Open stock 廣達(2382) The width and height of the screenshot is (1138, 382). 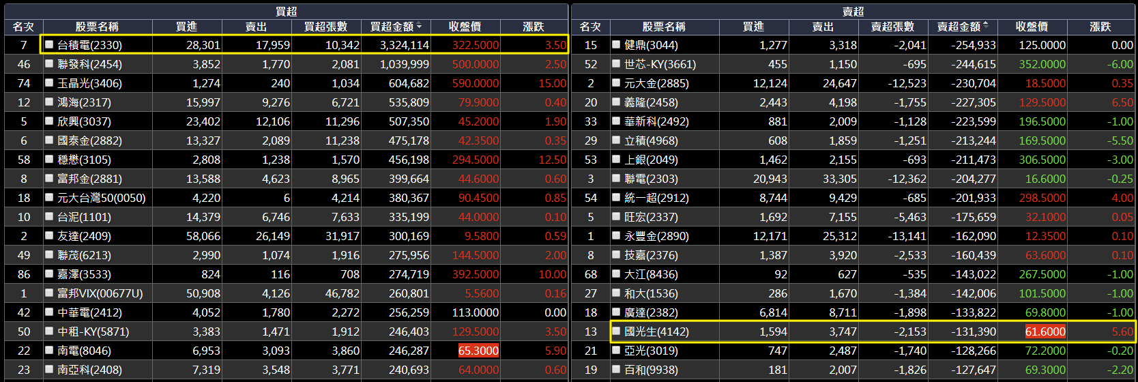click(651, 312)
